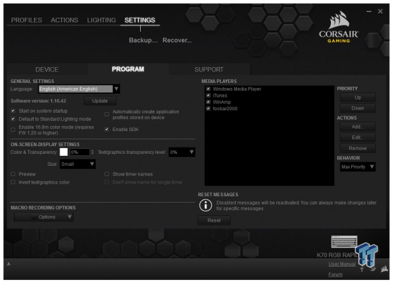Enable 16.8m color mode checkbox

click(13, 130)
